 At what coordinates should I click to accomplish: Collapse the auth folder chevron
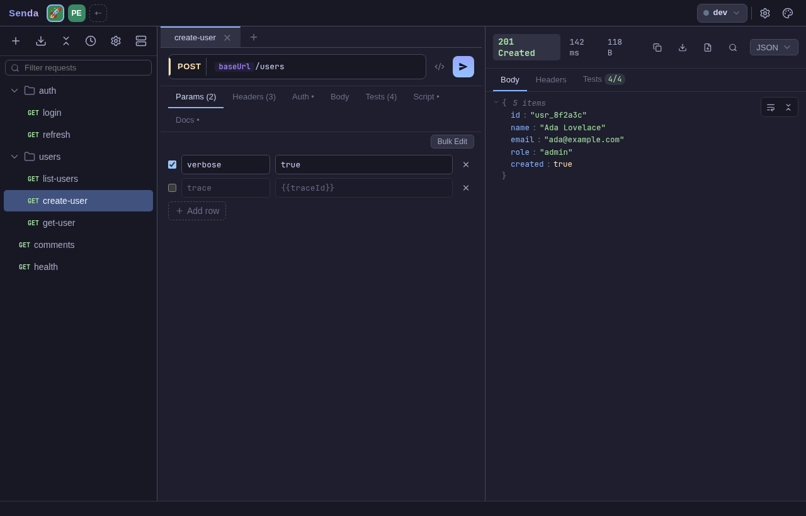coord(14,91)
